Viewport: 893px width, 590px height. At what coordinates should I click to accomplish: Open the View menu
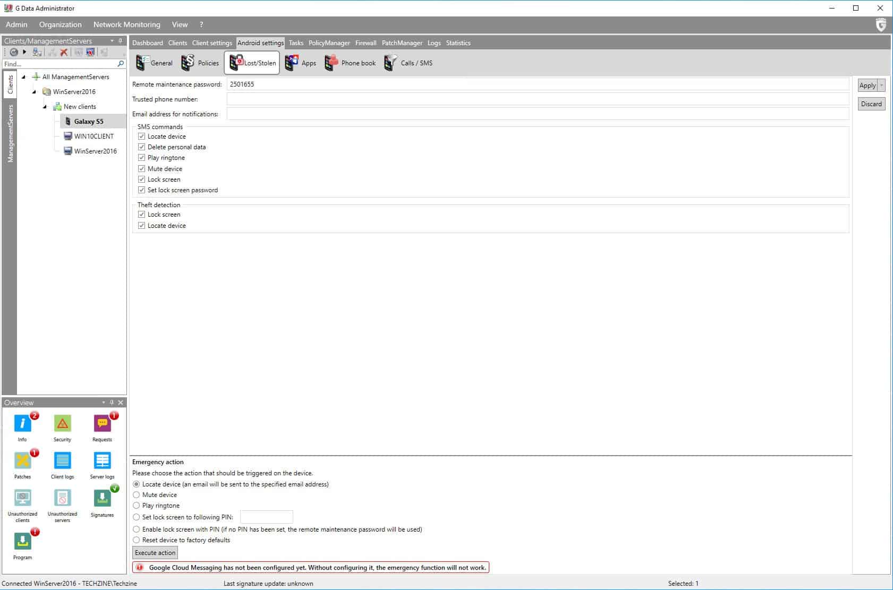click(180, 24)
